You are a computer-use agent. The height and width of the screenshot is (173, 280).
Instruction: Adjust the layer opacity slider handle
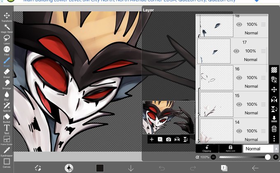268,157
